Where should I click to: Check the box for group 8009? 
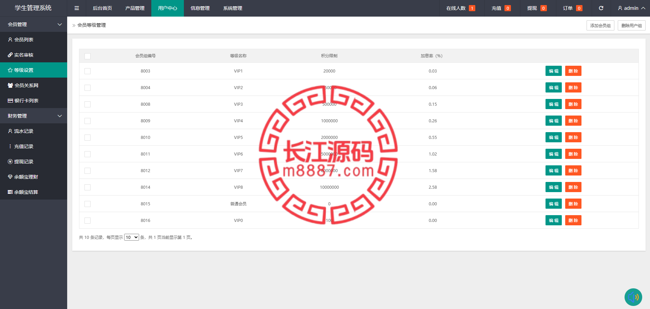[88, 121]
